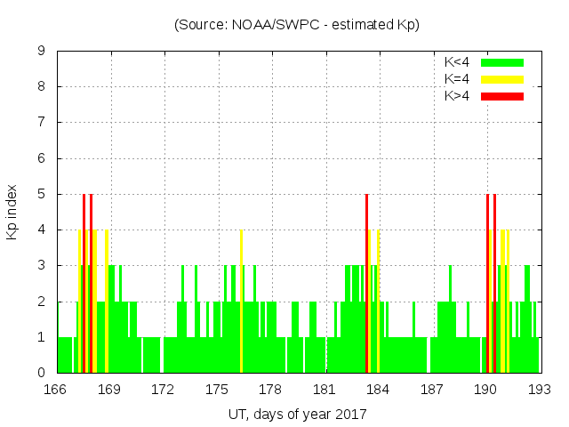
Task: Click the x-axis tick label 172
Action: pyautogui.click(x=163, y=390)
